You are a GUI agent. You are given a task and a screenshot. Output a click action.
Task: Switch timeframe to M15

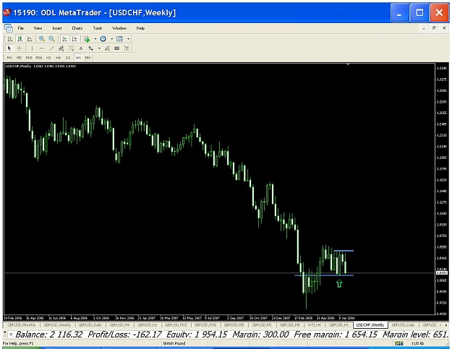click(x=29, y=58)
